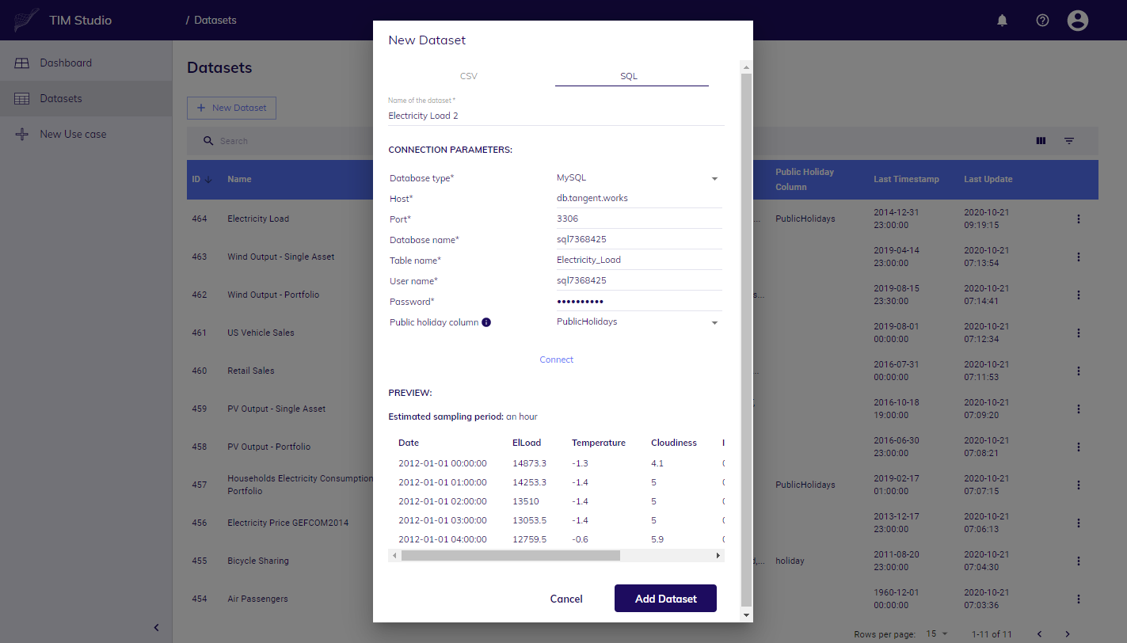Click the Electricity Load dataset row

pos(642,219)
